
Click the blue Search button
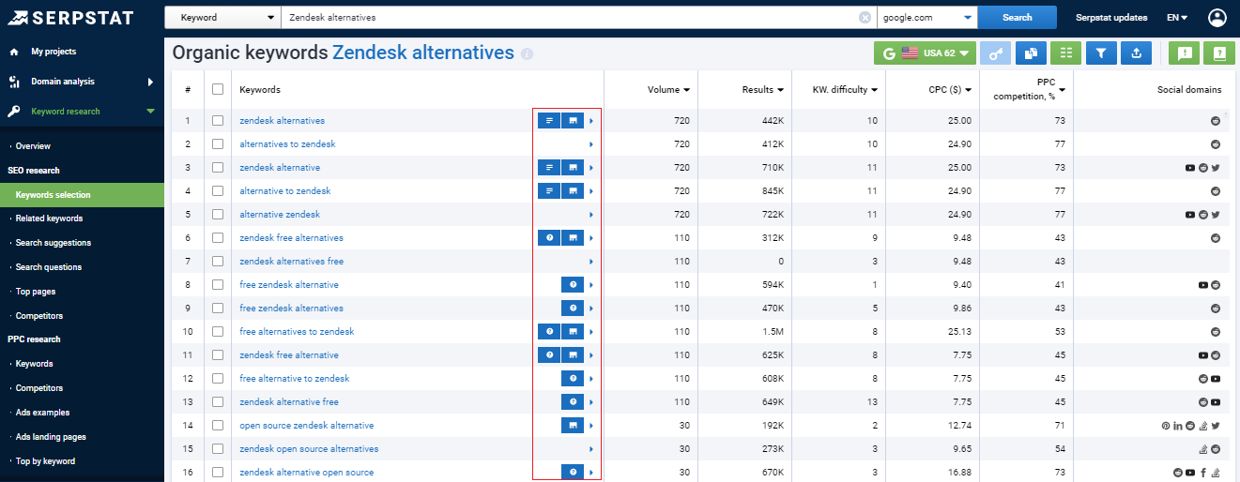click(x=1017, y=17)
